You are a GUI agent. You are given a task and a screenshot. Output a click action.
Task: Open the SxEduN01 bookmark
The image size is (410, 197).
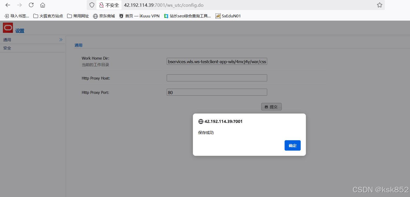click(x=228, y=16)
